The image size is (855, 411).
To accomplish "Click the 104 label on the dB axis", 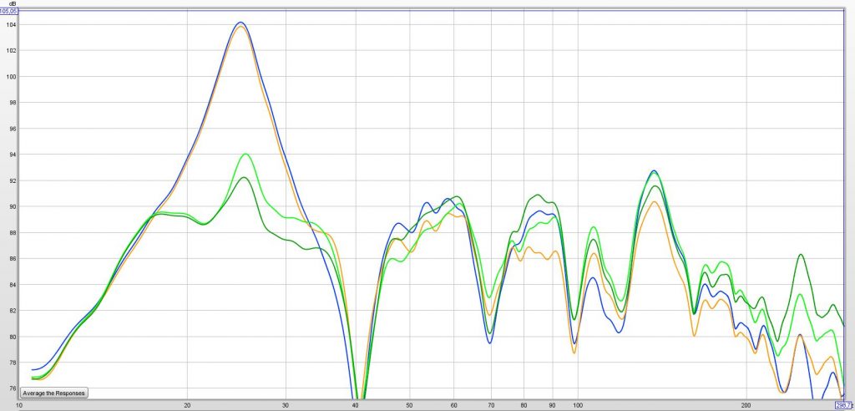I will (x=11, y=24).
